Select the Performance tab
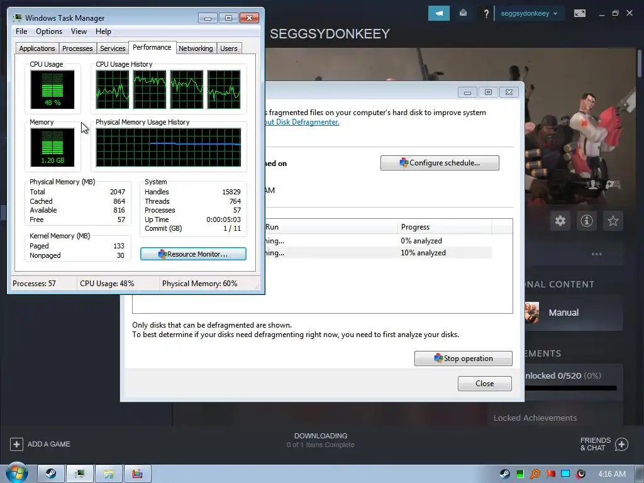Image resolution: width=644 pixels, height=483 pixels. click(x=152, y=47)
